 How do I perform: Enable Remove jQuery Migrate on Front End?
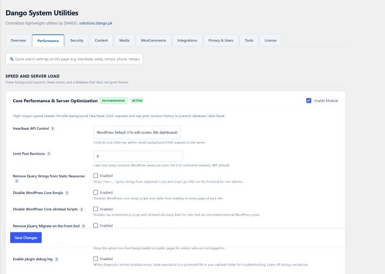point(96,225)
